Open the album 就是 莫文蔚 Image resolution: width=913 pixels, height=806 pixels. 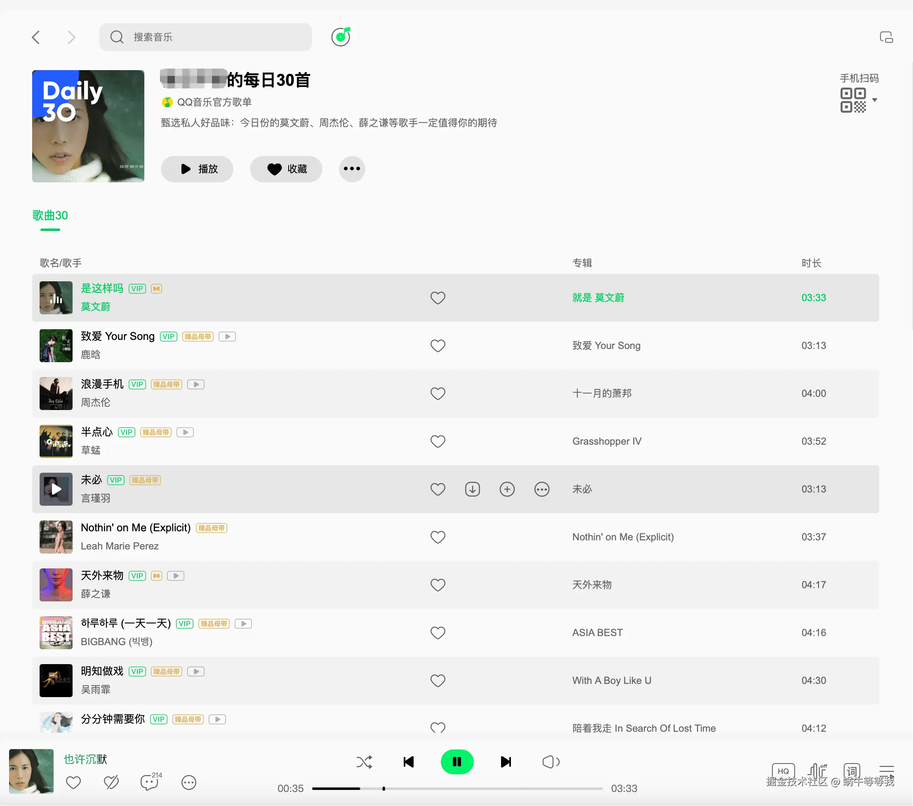coord(598,297)
